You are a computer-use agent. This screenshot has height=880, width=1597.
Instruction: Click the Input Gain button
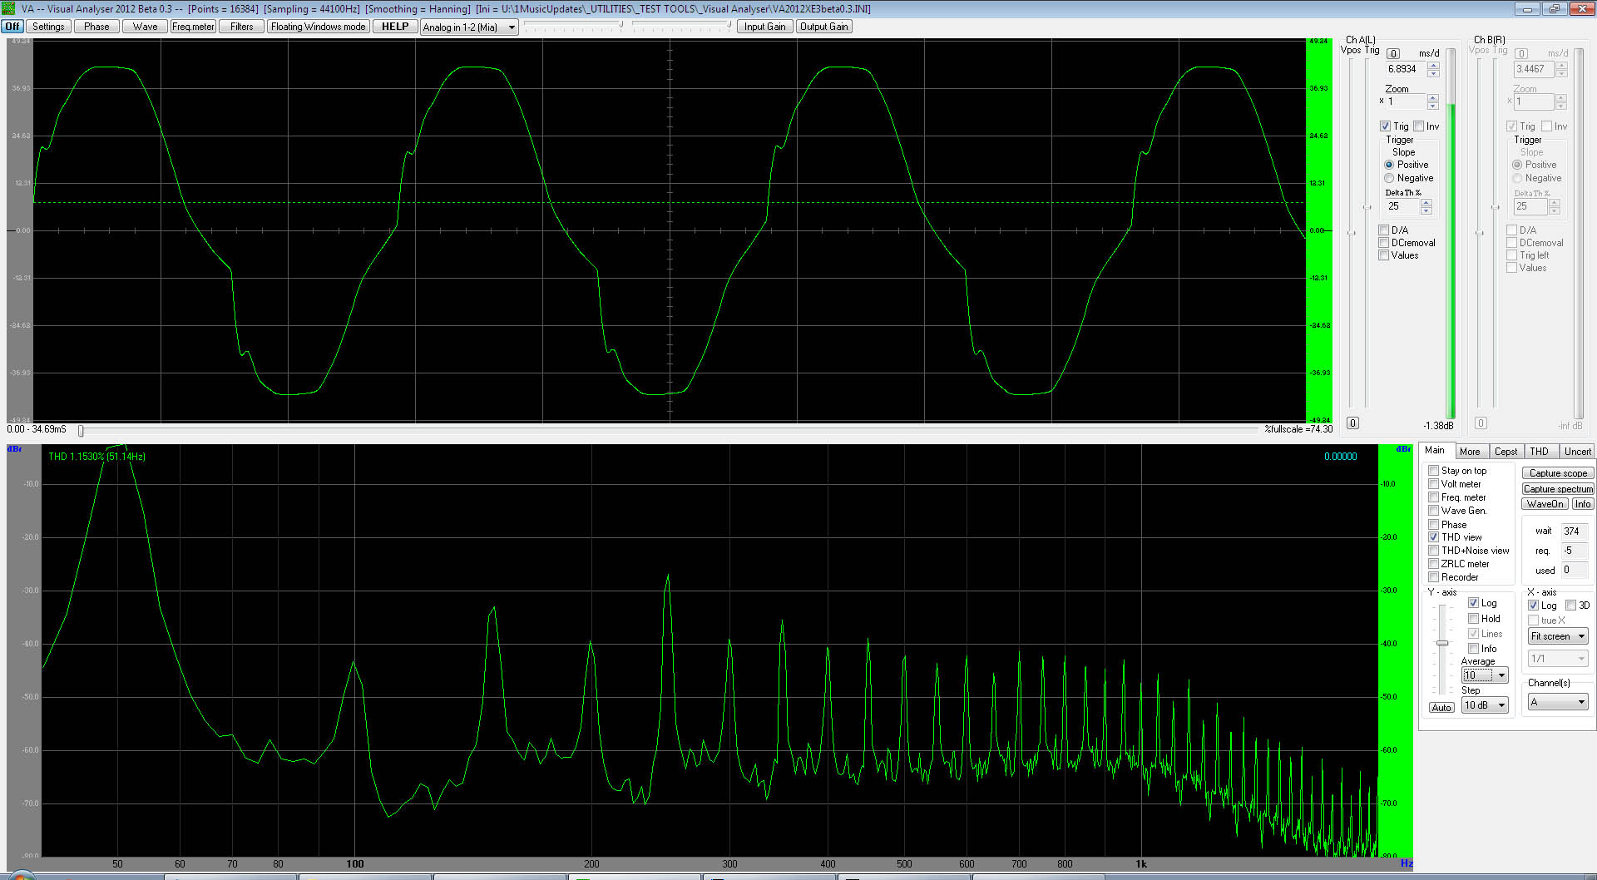coord(764,27)
